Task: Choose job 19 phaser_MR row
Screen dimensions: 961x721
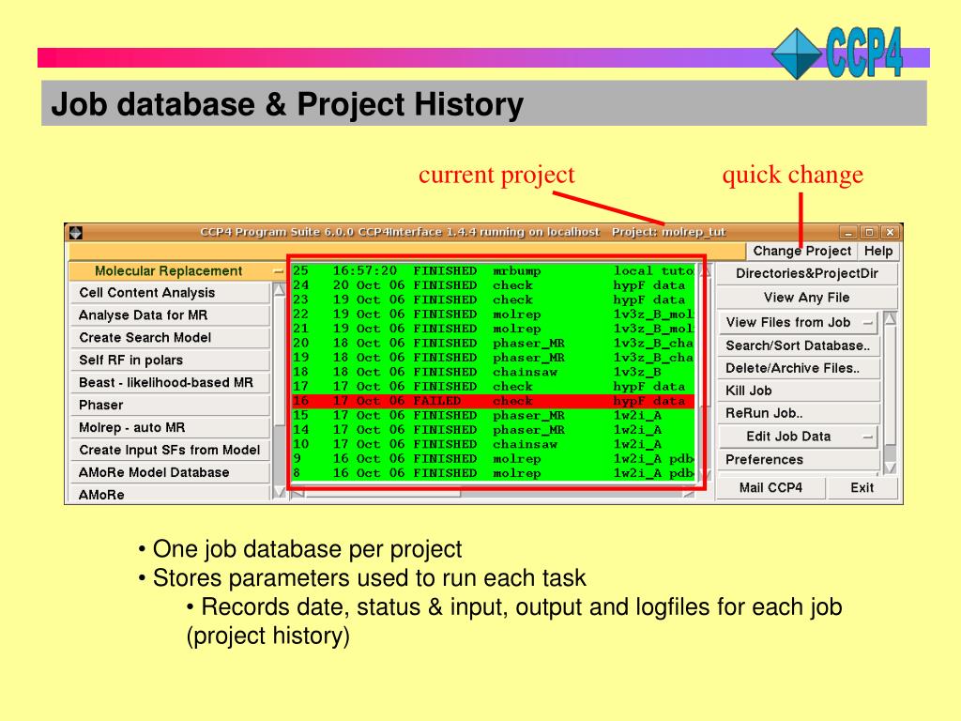Action: coord(494,358)
